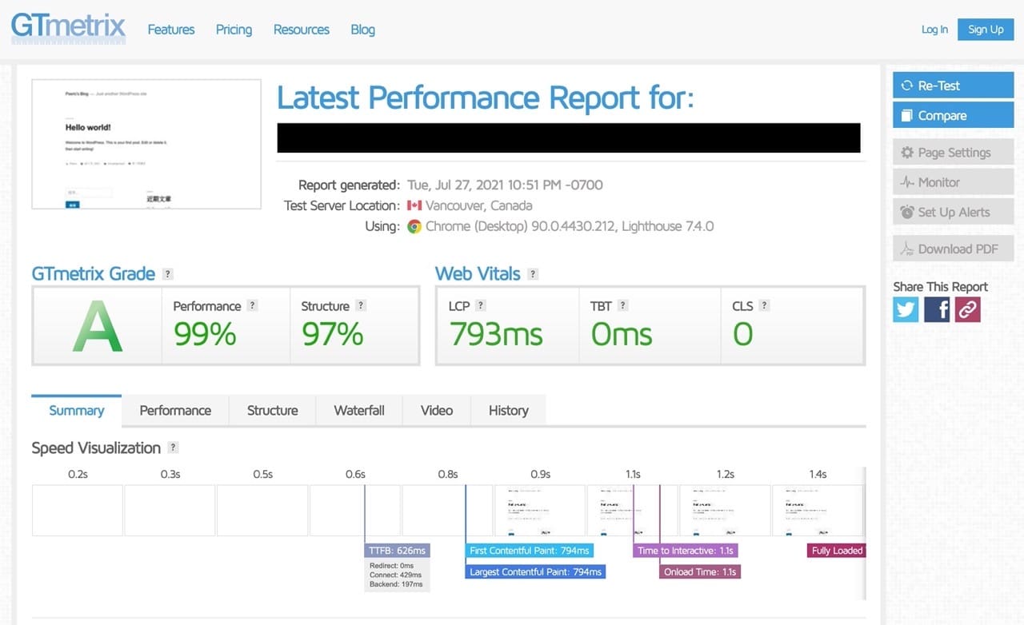Open Features in top navigation
Viewport: 1024px width, 625px height.
pyautogui.click(x=171, y=30)
